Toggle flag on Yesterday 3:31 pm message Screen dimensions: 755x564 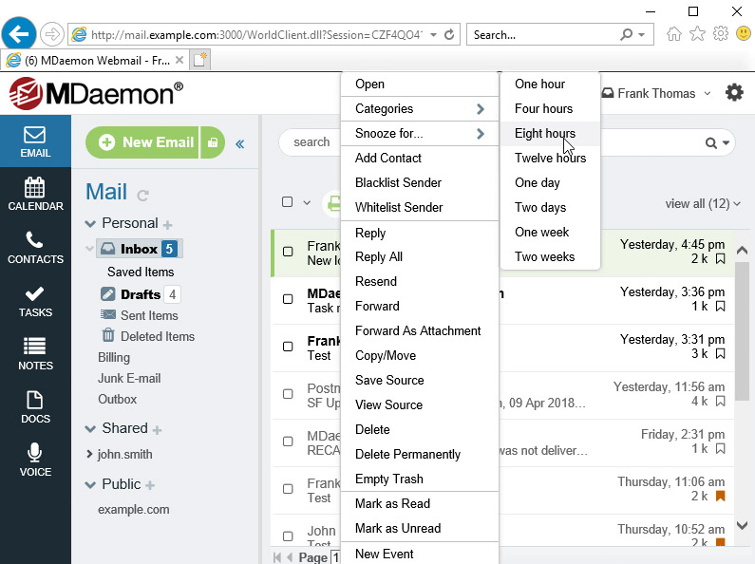pos(720,354)
